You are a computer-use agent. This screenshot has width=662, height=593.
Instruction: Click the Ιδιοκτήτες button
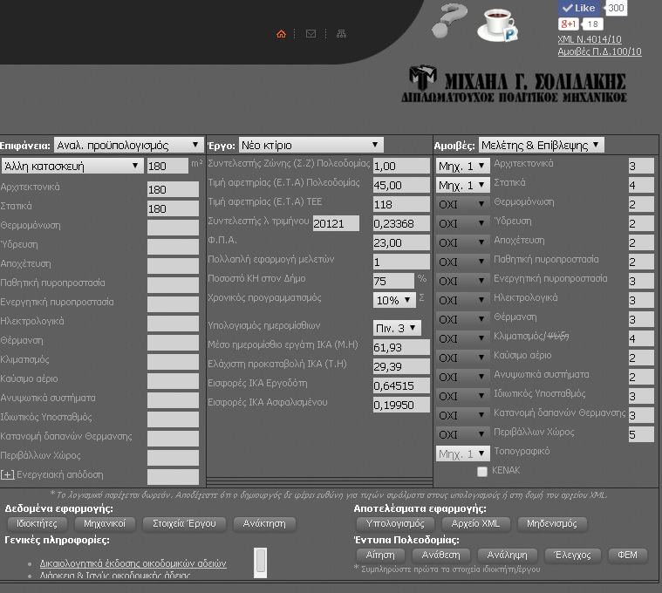pos(37,524)
